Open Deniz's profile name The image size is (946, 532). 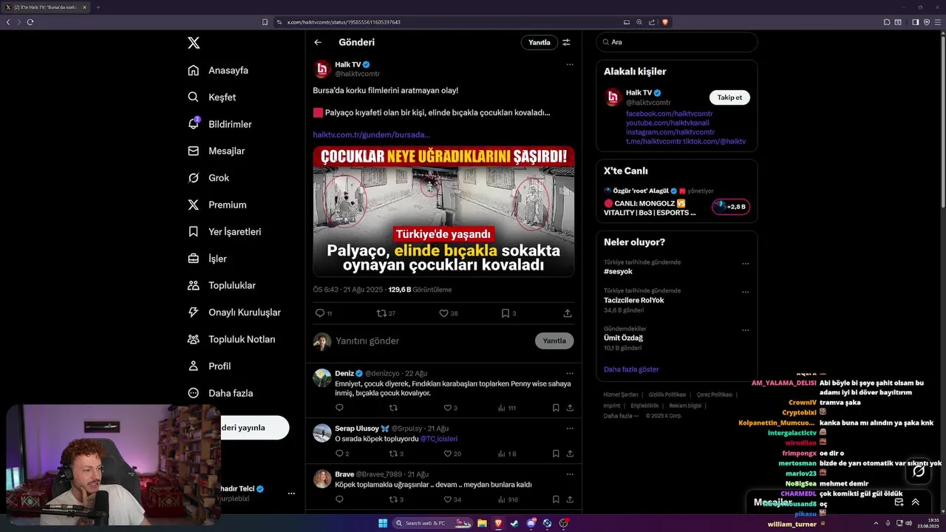pyautogui.click(x=344, y=373)
